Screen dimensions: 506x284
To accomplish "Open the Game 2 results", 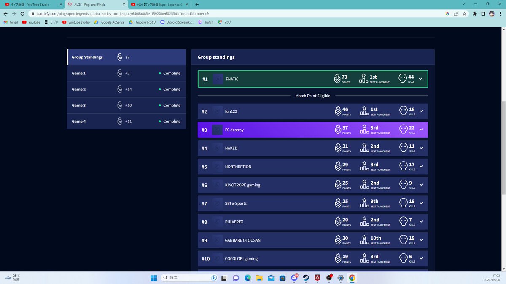I will click(x=126, y=89).
